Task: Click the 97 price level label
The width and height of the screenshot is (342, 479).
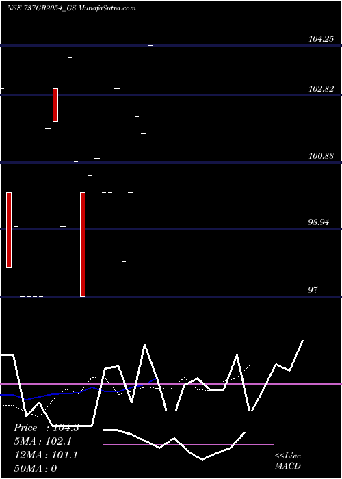Action: coord(313,290)
